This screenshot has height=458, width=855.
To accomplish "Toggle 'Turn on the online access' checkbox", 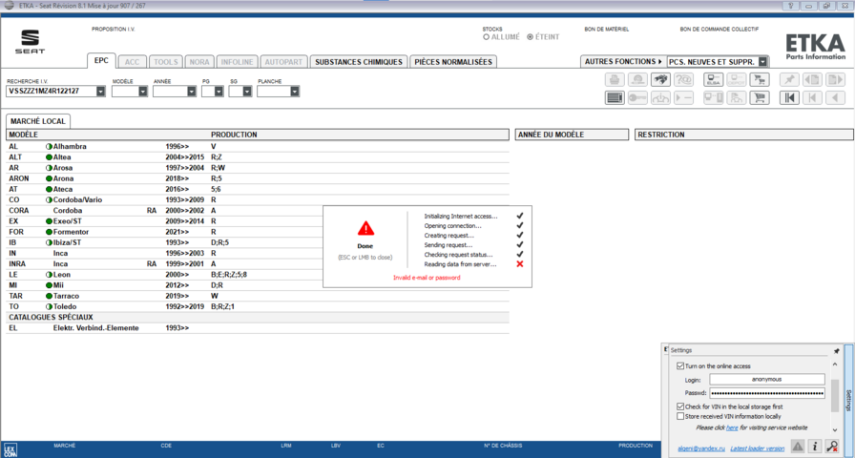I will coord(680,365).
